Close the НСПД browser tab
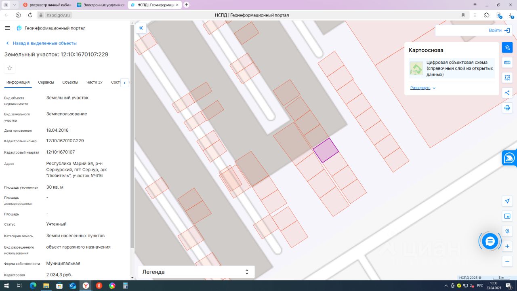This screenshot has width=517, height=291. (177, 5)
